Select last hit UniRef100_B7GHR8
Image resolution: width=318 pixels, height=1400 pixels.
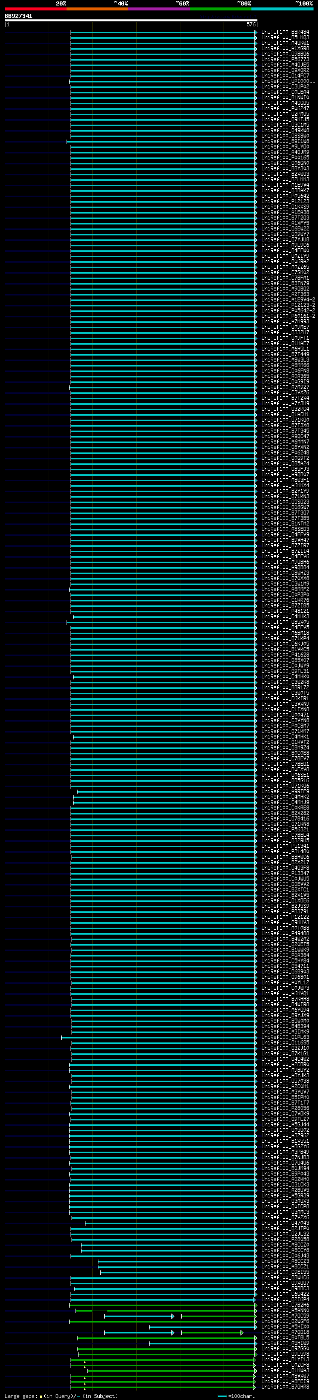click(x=285, y=1387)
